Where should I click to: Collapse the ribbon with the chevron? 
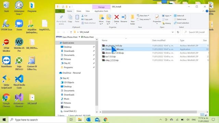tap(203, 11)
